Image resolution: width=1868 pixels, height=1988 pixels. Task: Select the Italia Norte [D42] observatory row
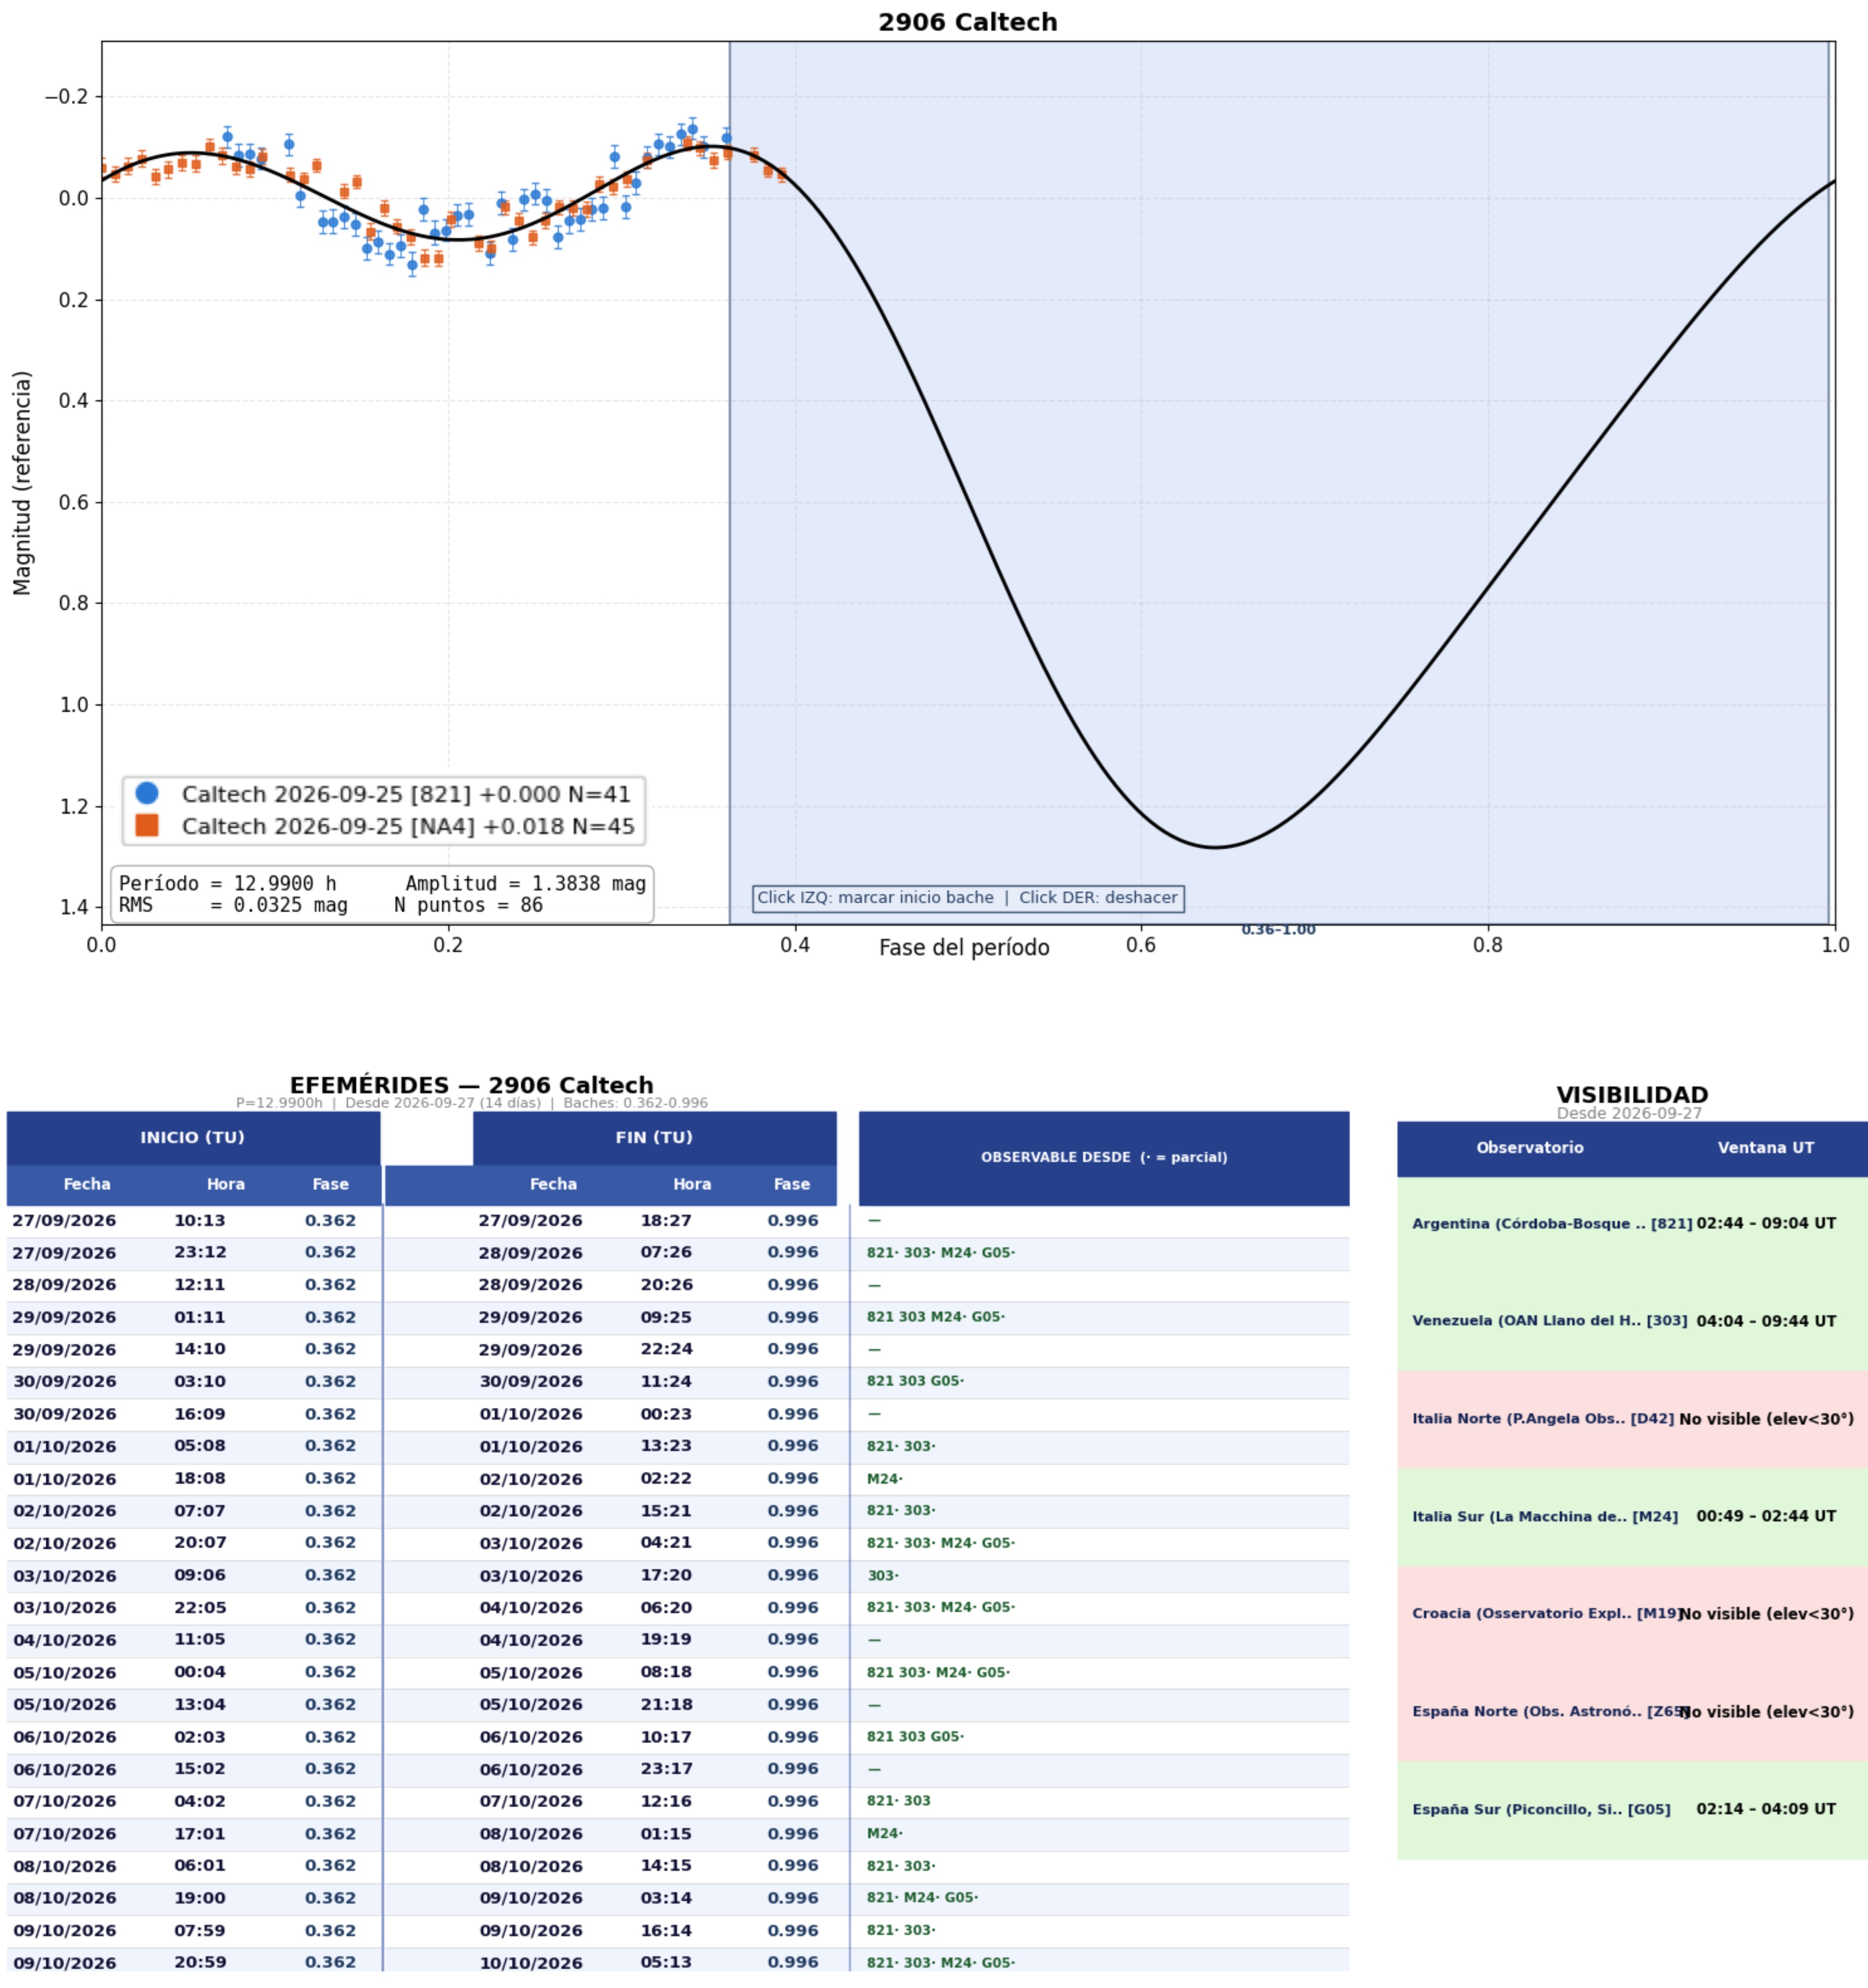click(x=1632, y=1419)
